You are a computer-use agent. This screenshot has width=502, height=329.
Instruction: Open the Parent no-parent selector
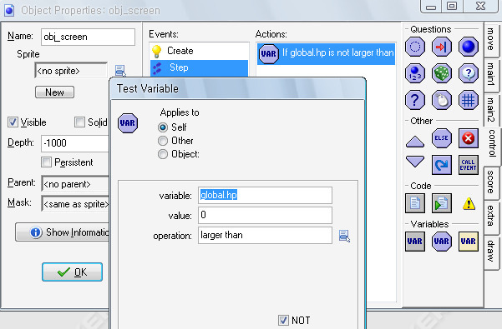tap(75, 184)
